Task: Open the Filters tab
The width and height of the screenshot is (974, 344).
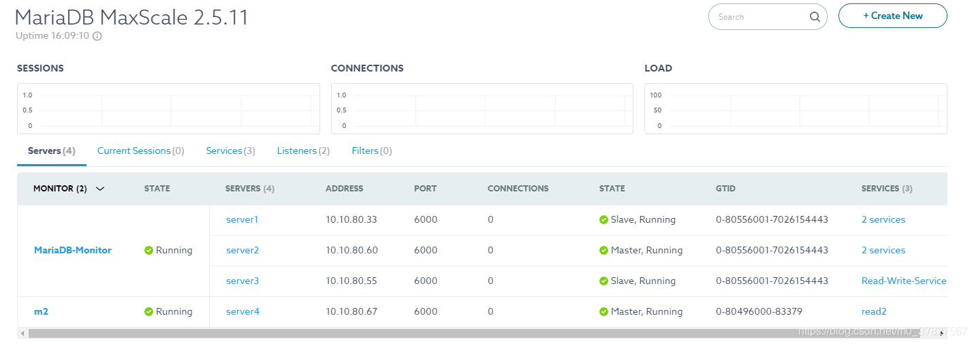Action: pos(372,151)
